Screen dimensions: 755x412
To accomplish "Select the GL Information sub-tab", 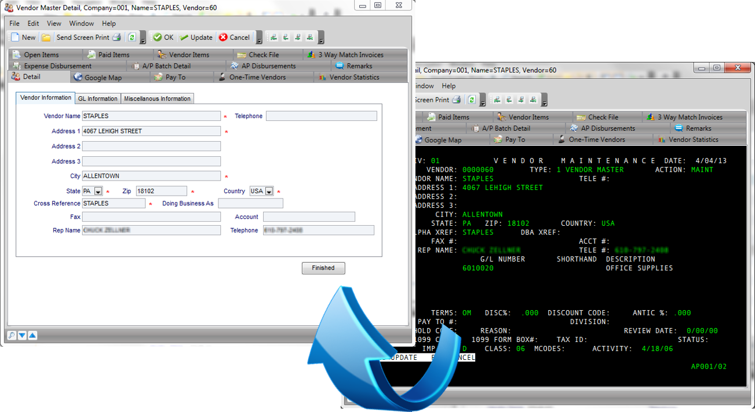I will pyautogui.click(x=98, y=99).
